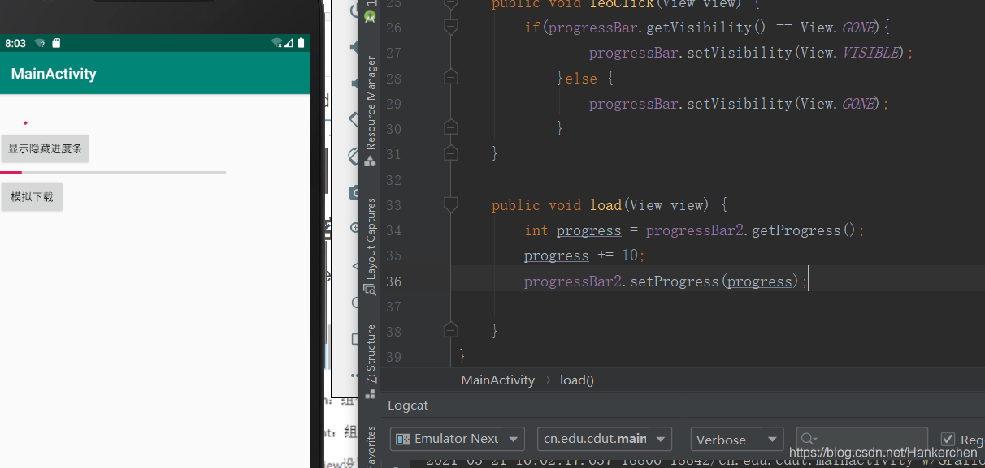Open the Verbose log level dropdown
The height and width of the screenshot is (468, 985).
(x=737, y=439)
